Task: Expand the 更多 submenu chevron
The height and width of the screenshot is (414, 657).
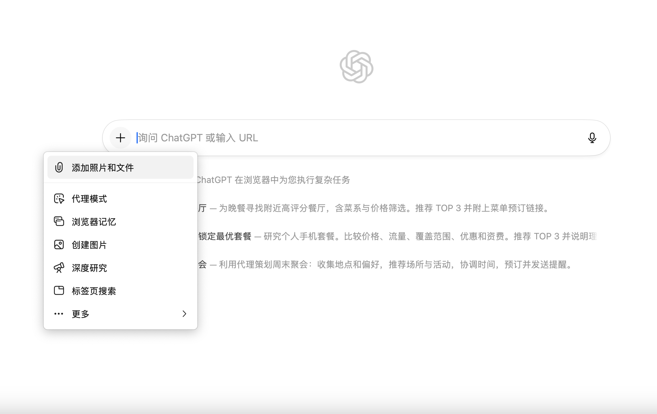Action: coord(184,314)
